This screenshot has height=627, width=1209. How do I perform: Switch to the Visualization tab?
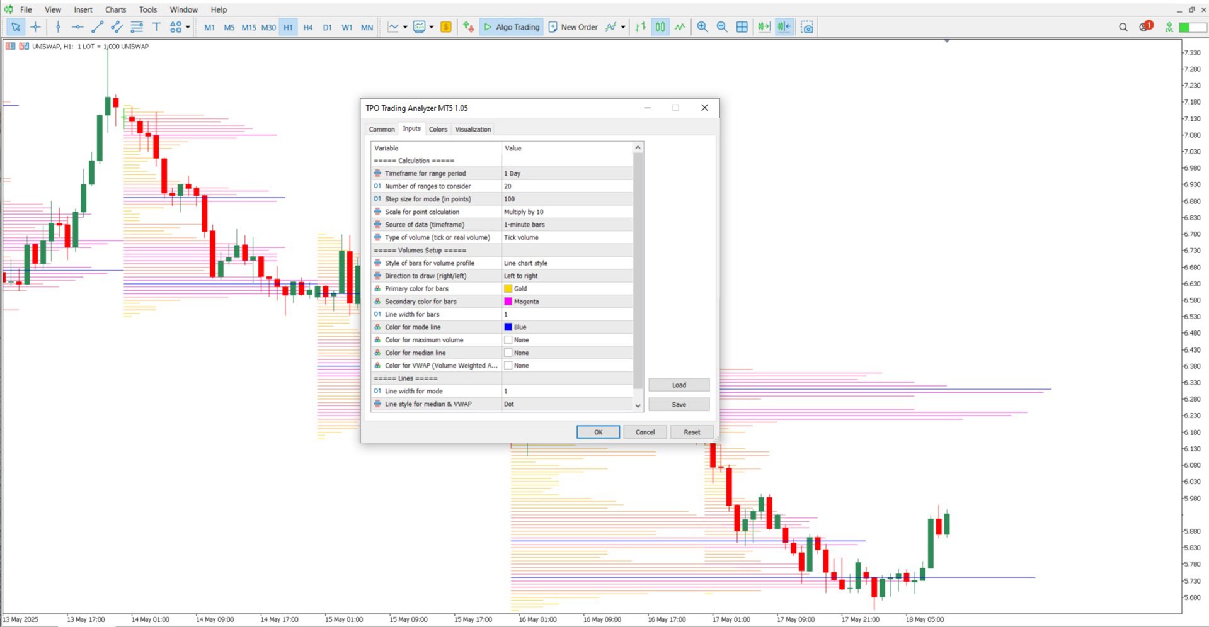click(473, 129)
